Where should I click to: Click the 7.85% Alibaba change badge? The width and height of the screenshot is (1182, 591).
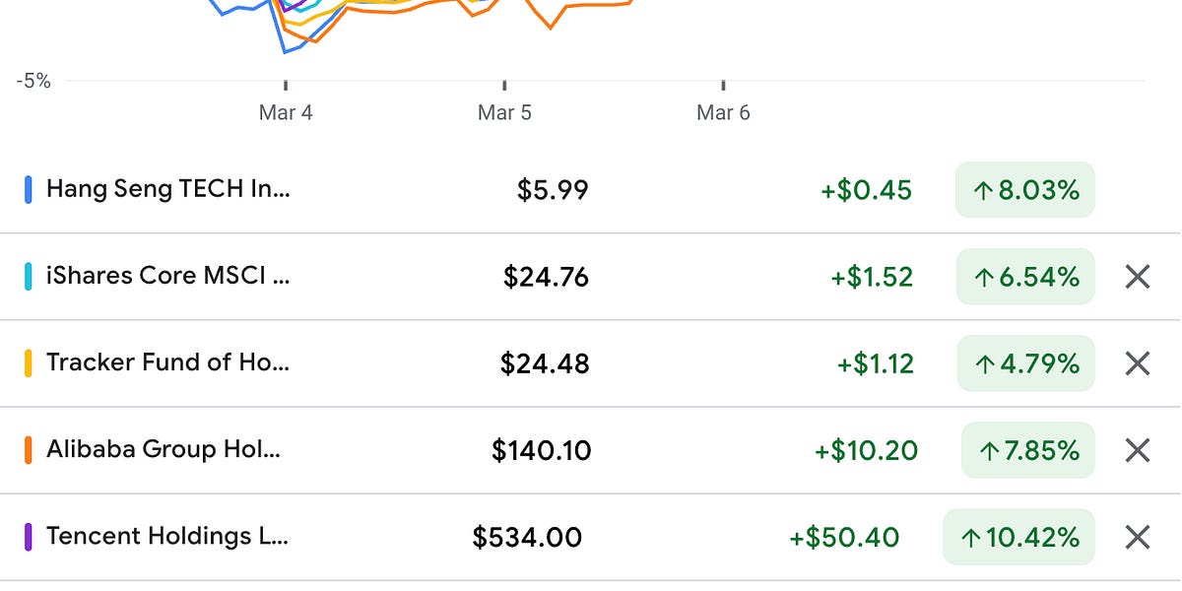click(1028, 450)
